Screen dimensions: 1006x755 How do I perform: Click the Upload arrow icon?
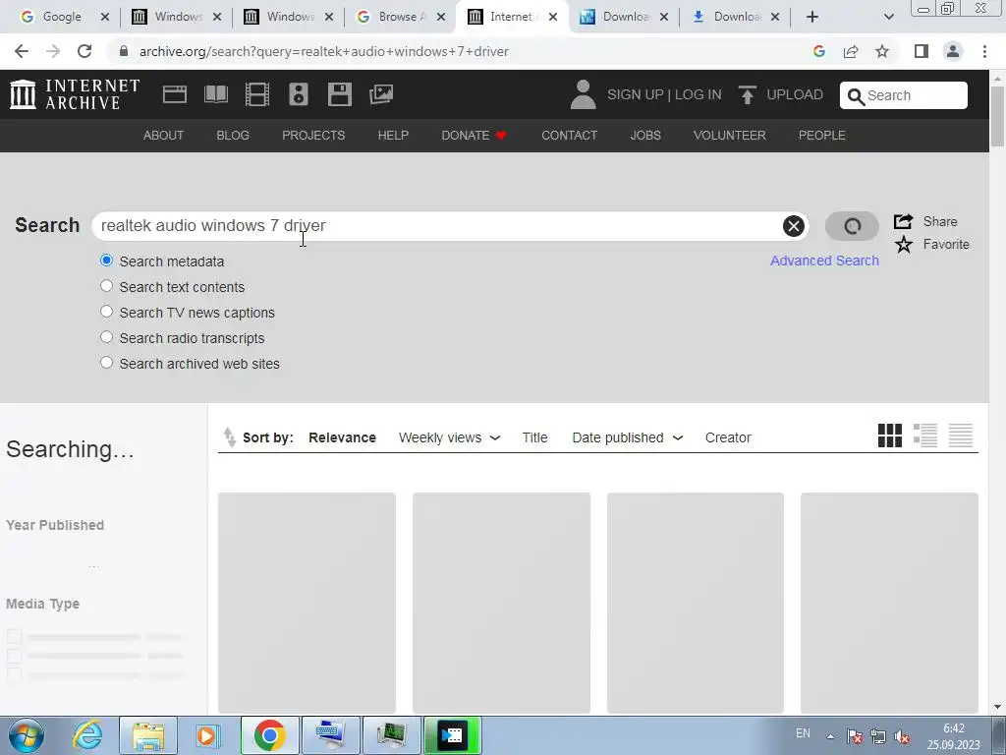coord(747,94)
